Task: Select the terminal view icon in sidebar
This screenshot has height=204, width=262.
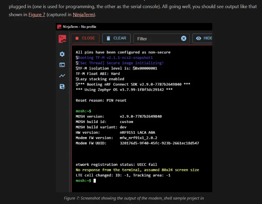Action: tap(62, 65)
